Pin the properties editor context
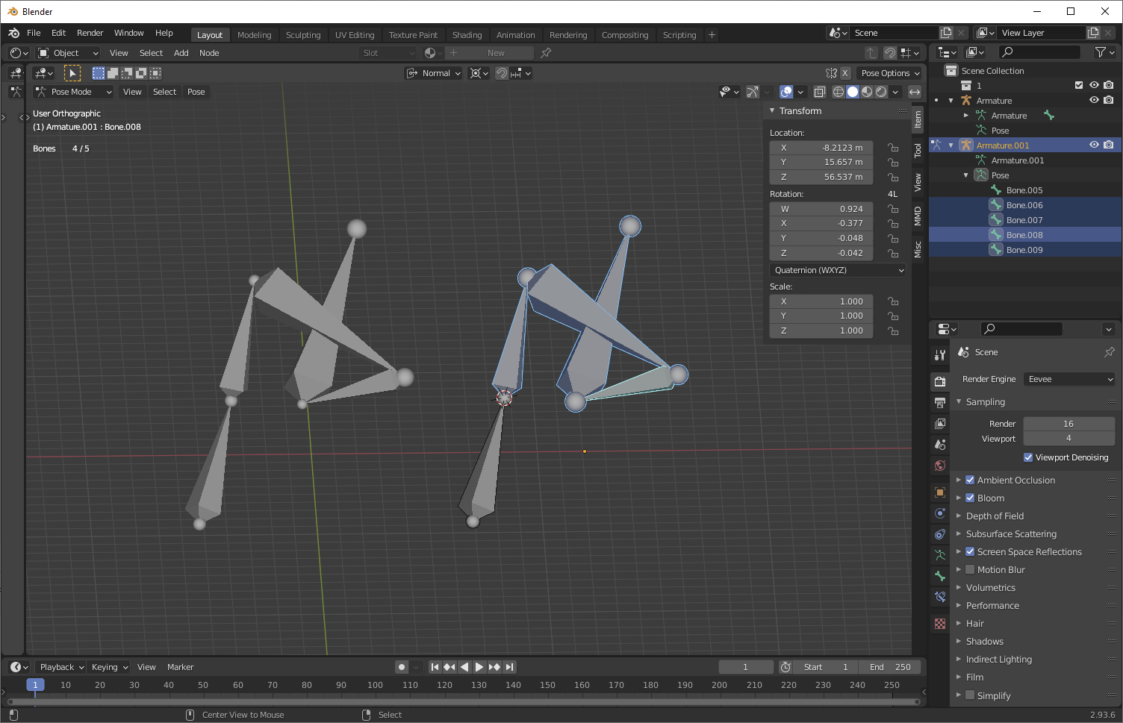Viewport: 1123px width, 723px height. [1109, 352]
